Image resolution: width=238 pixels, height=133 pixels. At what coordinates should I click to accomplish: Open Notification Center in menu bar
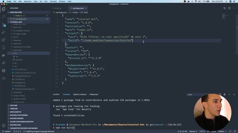(x=234, y=1)
